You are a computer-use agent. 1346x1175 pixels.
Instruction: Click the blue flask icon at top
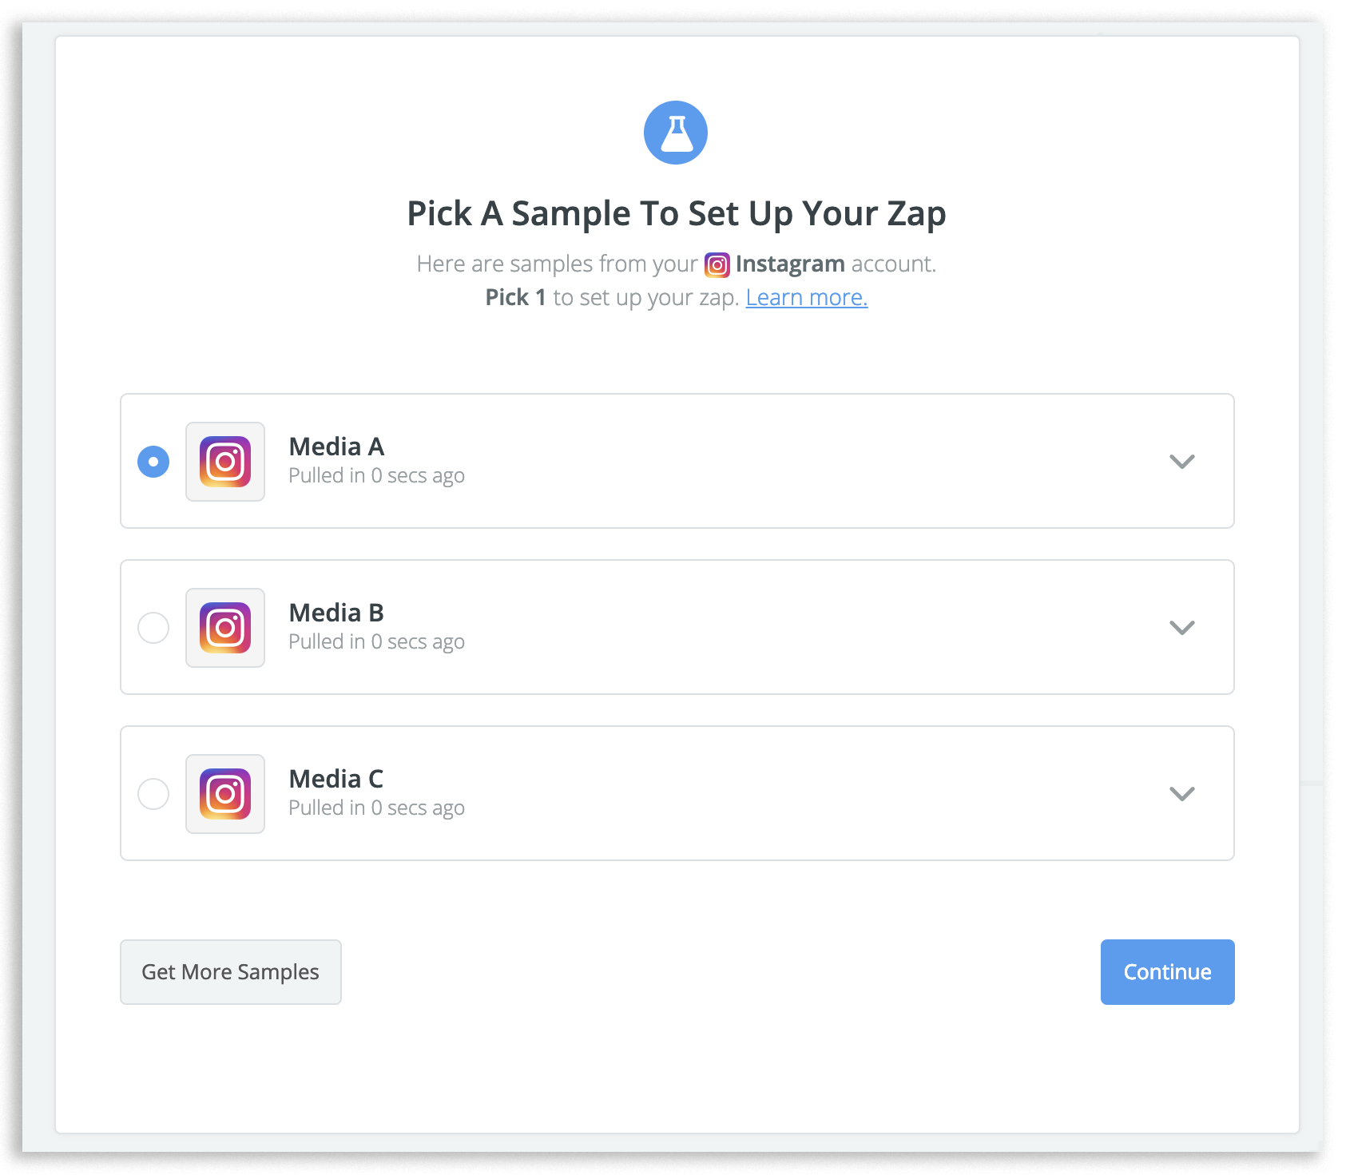point(676,133)
